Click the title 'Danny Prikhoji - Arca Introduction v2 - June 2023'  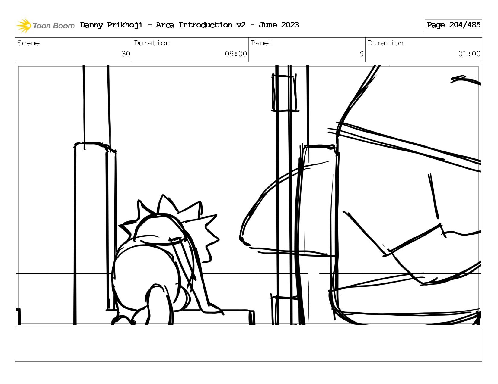(190, 25)
